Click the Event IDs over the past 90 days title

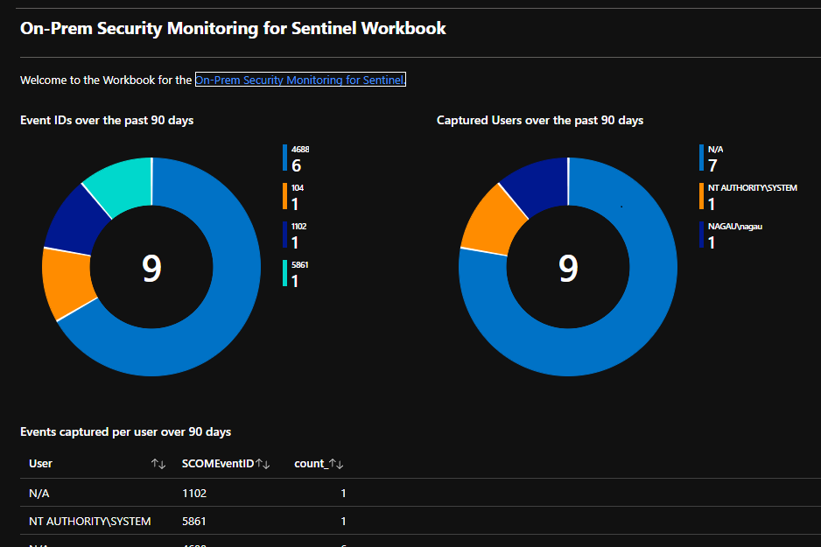[x=107, y=121]
